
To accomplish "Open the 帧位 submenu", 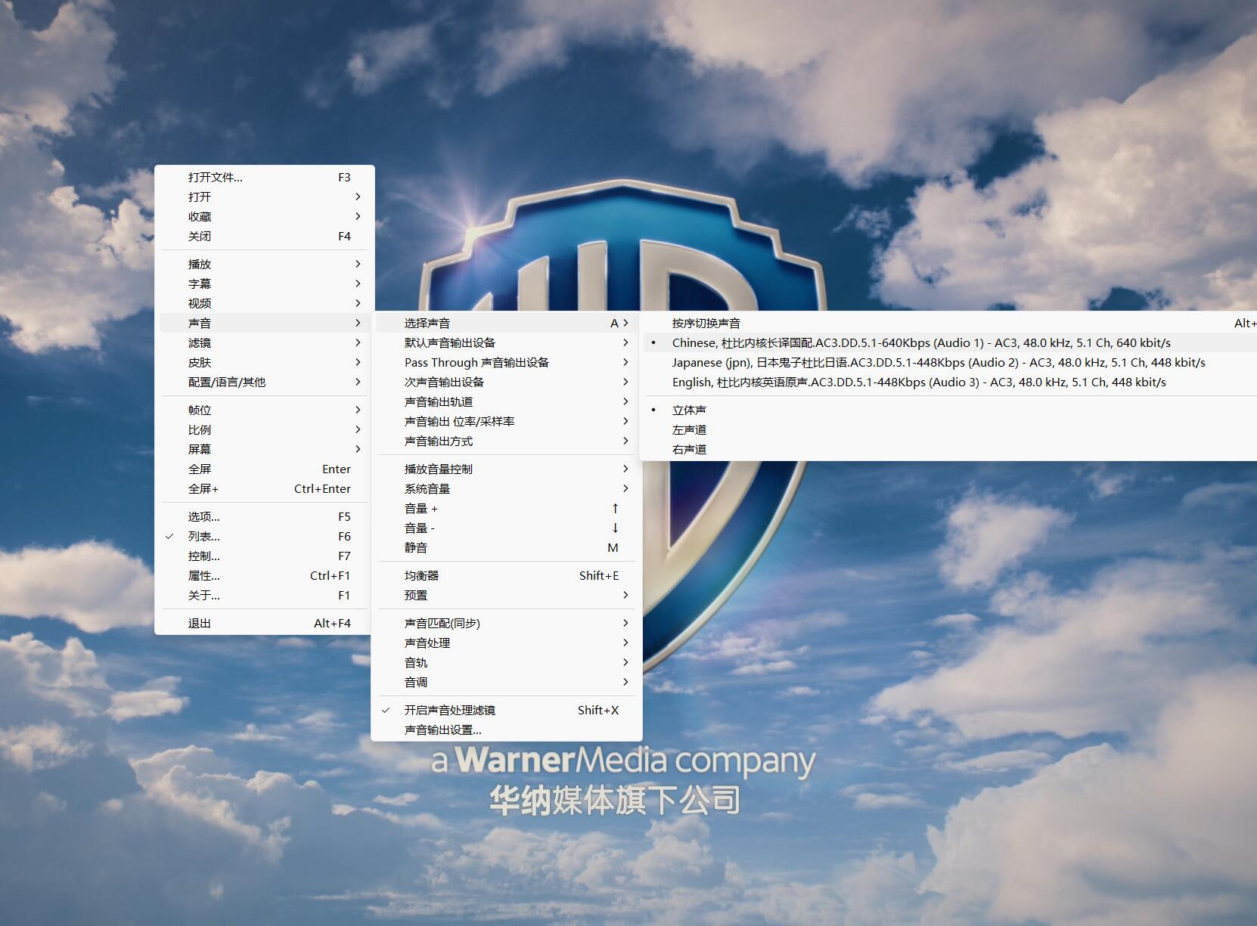I will [265, 410].
